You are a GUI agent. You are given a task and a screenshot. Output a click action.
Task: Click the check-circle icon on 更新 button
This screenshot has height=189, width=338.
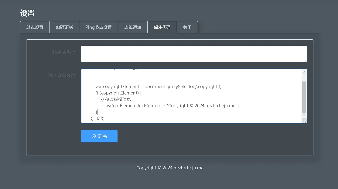point(94,136)
